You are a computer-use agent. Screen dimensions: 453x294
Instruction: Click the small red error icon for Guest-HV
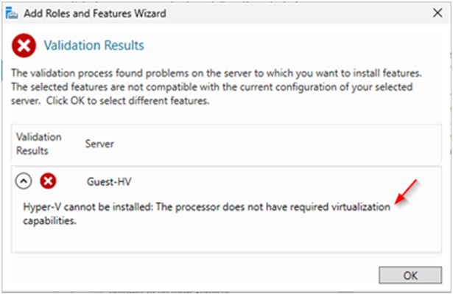pyautogui.click(x=48, y=181)
